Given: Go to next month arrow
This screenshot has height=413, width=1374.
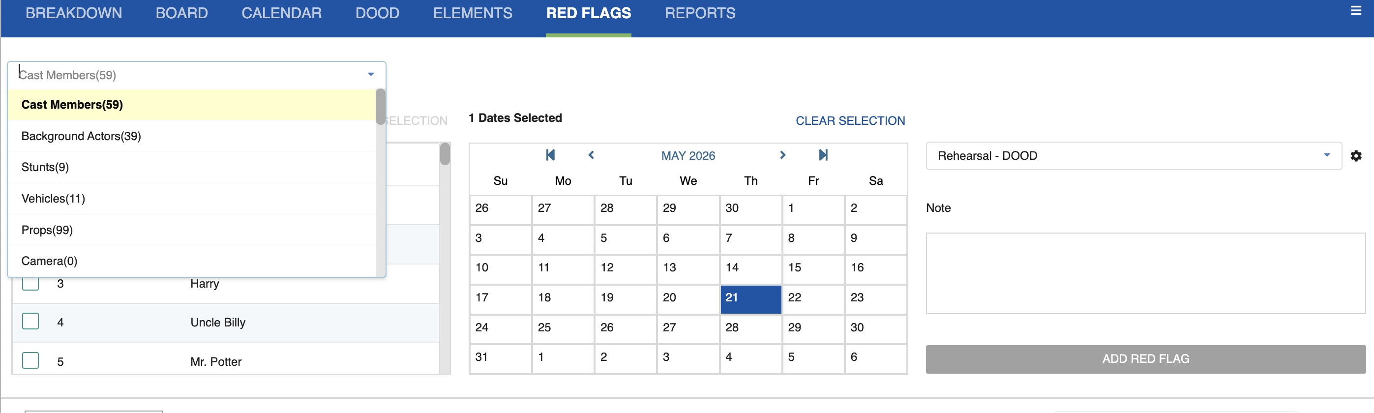Looking at the screenshot, I should pyautogui.click(x=782, y=155).
